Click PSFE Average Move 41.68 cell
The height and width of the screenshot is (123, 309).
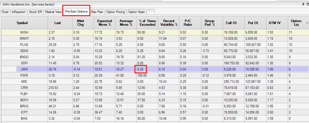coord(126,75)
